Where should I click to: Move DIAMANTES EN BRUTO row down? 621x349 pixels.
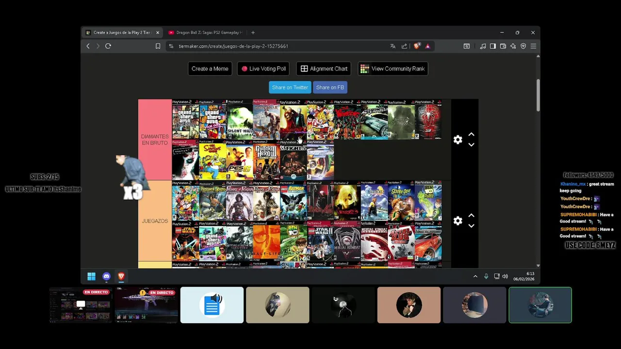(471, 145)
